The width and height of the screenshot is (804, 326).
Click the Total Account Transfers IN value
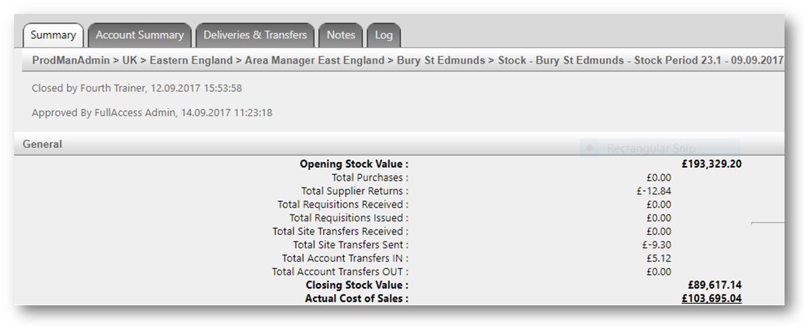coord(658,258)
